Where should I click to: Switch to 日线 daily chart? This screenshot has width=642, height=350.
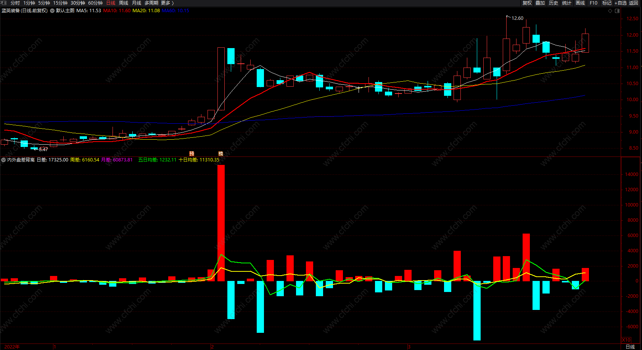(x=111, y=3)
